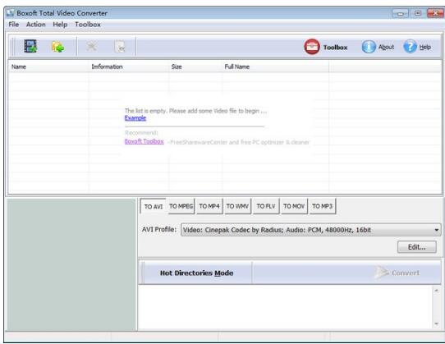This screenshot has height=344, width=445.
Task: Switch to the TO WMV tab
Action: click(x=237, y=206)
